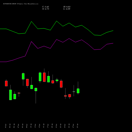Viewport: 132px width, 132px height.
Task: Click the doji candle for 27 Apr
Action: [74, 92]
